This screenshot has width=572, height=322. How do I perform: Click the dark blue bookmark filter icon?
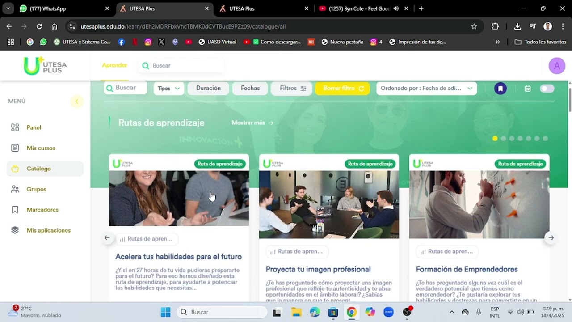[500, 89]
